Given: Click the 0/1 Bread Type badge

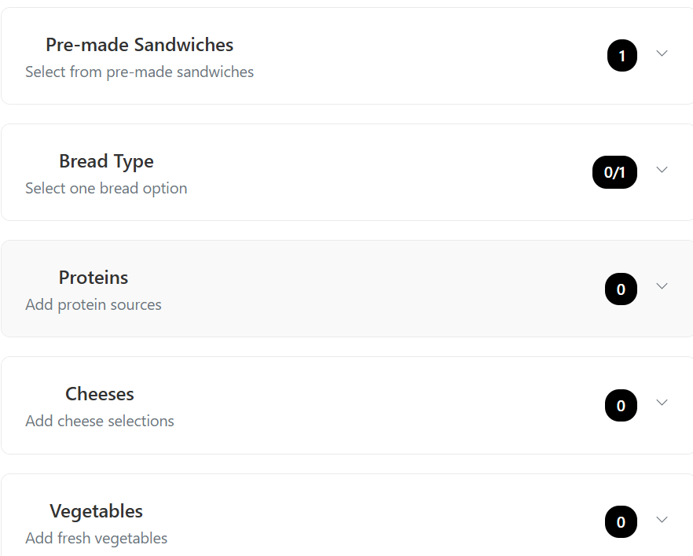Looking at the screenshot, I should coord(614,172).
